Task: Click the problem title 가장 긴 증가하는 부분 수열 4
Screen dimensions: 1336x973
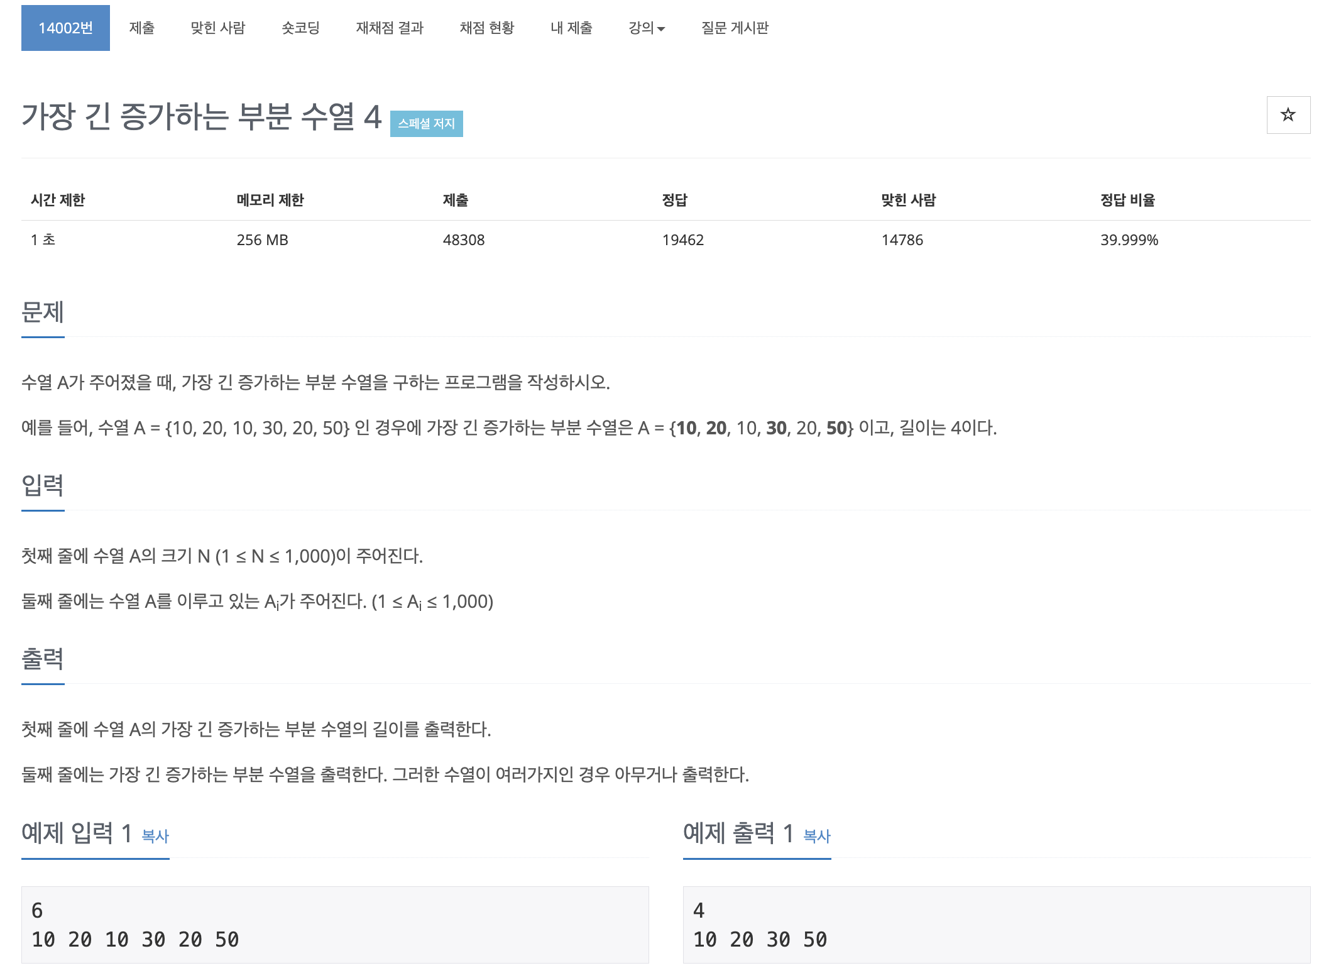Action: click(x=202, y=116)
